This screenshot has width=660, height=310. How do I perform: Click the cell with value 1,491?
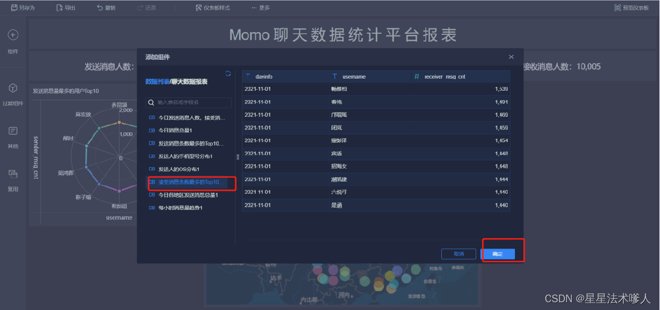[x=461, y=102]
